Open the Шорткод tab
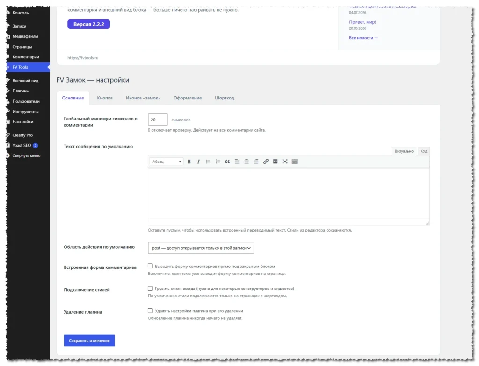This screenshot has height=366, width=479. 224,98
